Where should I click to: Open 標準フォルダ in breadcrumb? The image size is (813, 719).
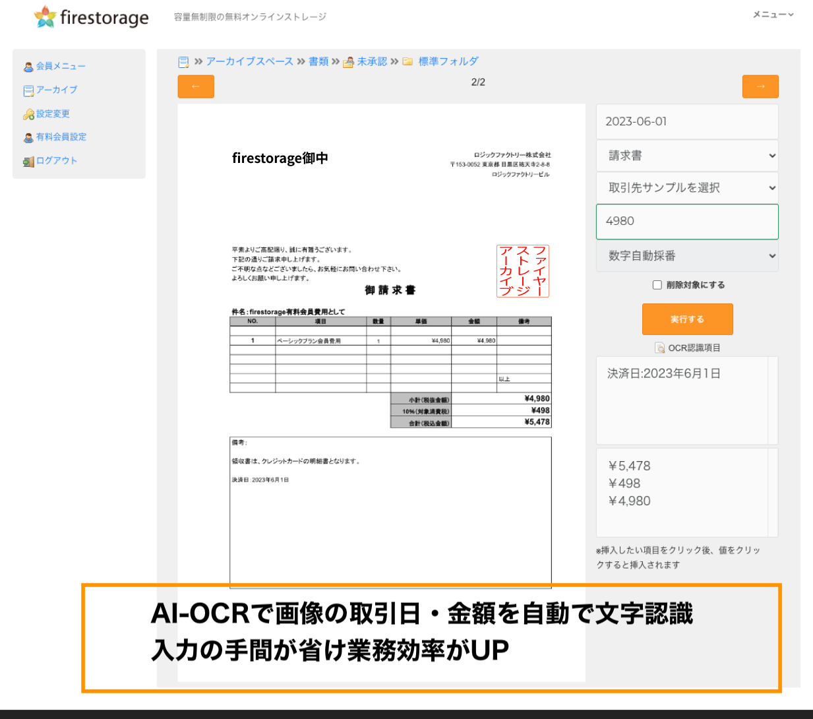point(448,61)
